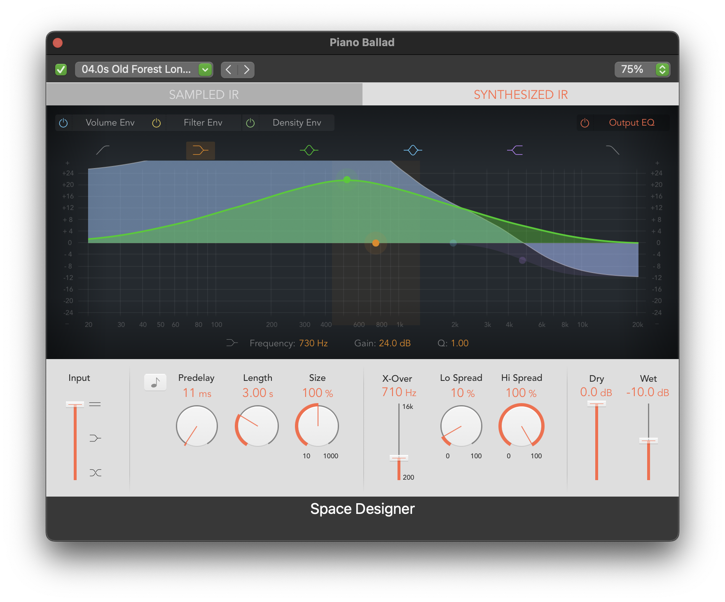Click the Size value 100 %
The height and width of the screenshot is (602, 725).
(318, 393)
